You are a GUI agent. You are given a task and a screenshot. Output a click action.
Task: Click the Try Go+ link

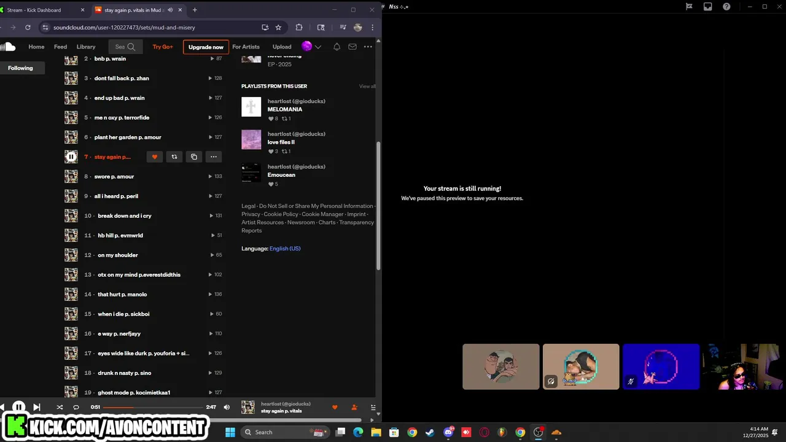coord(163,47)
